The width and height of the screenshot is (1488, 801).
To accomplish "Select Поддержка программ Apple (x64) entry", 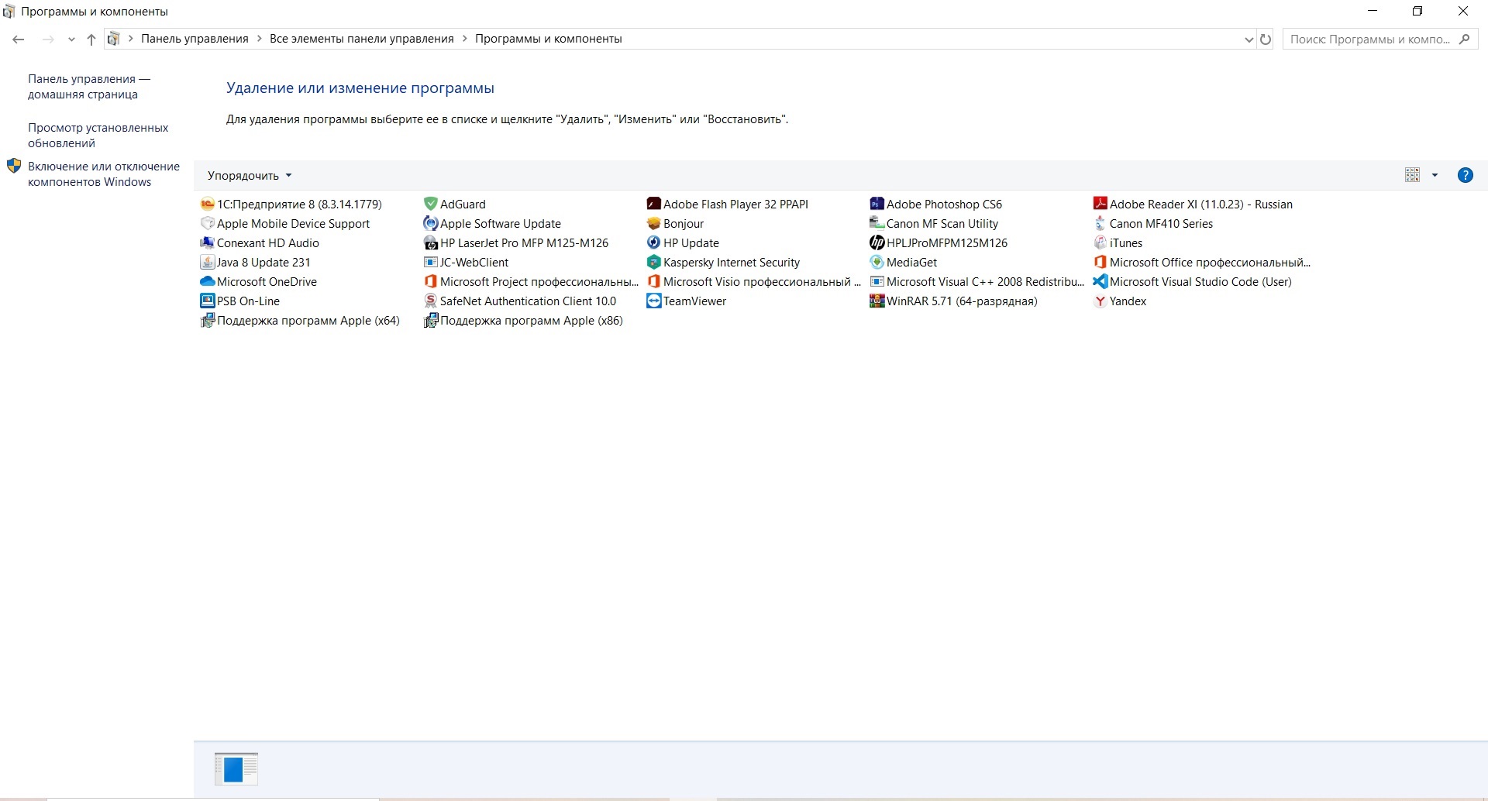I will click(x=300, y=321).
